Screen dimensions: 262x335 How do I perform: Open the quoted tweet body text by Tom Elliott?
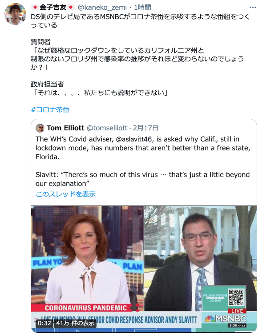coord(143,161)
